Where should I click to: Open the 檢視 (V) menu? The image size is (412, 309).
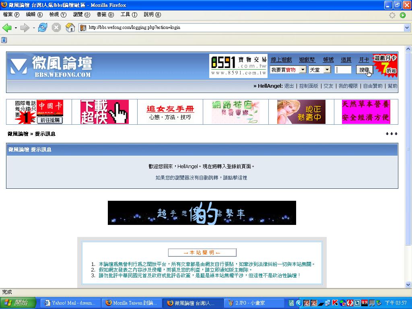(58, 15)
